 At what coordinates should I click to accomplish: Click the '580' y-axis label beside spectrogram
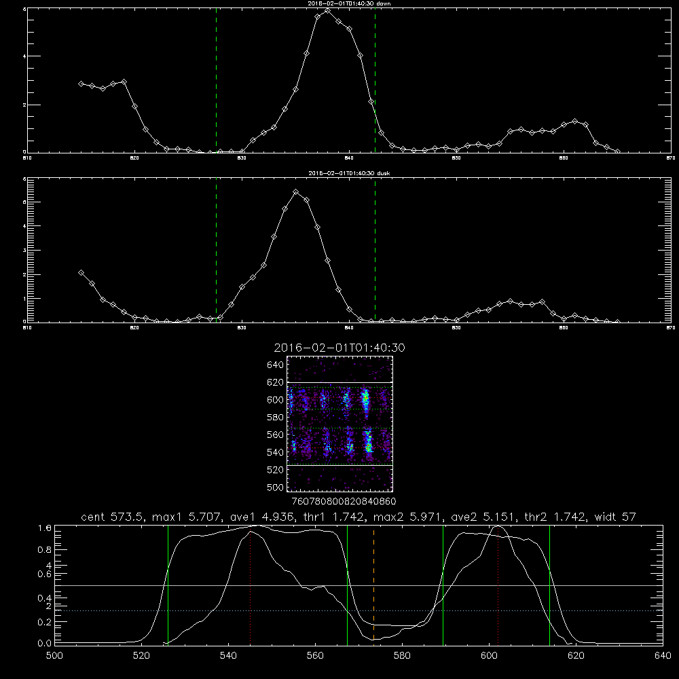click(276, 418)
